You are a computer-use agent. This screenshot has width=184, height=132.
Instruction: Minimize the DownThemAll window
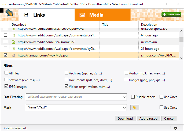point(153,4)
